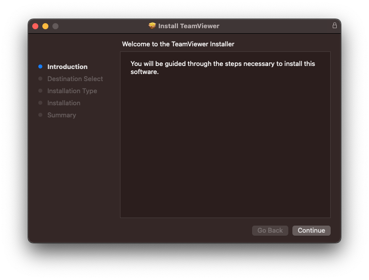369x280 pixels.
Task: Click the blue bullet beside Introduction
Action: point(40,66)
